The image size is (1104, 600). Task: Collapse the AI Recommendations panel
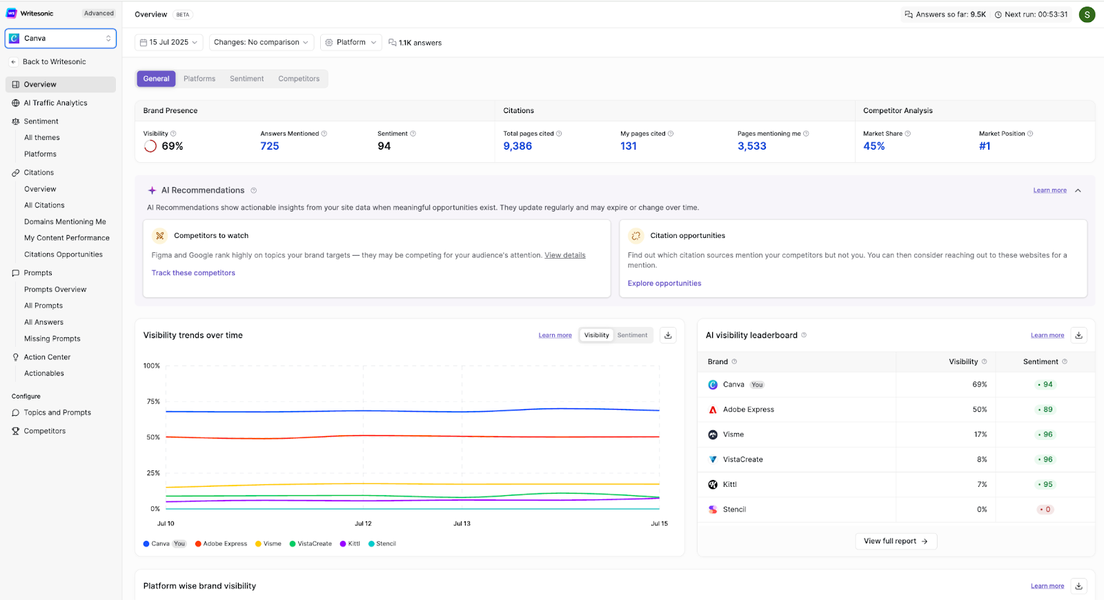pos(1078,190)
